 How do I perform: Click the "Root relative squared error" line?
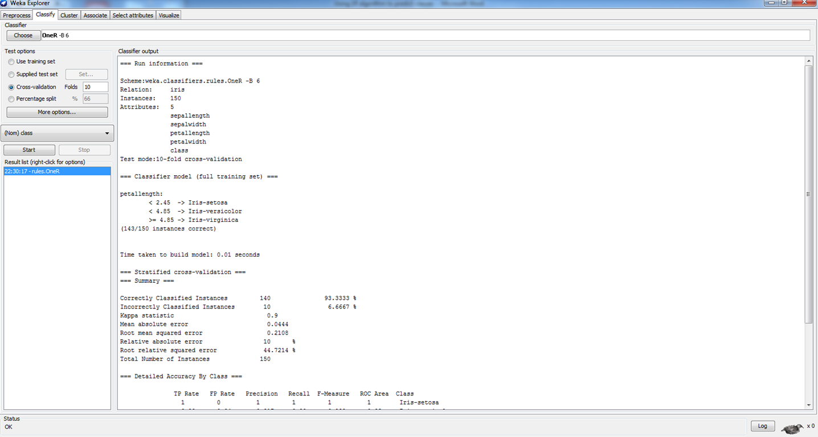tap(208, 351)
